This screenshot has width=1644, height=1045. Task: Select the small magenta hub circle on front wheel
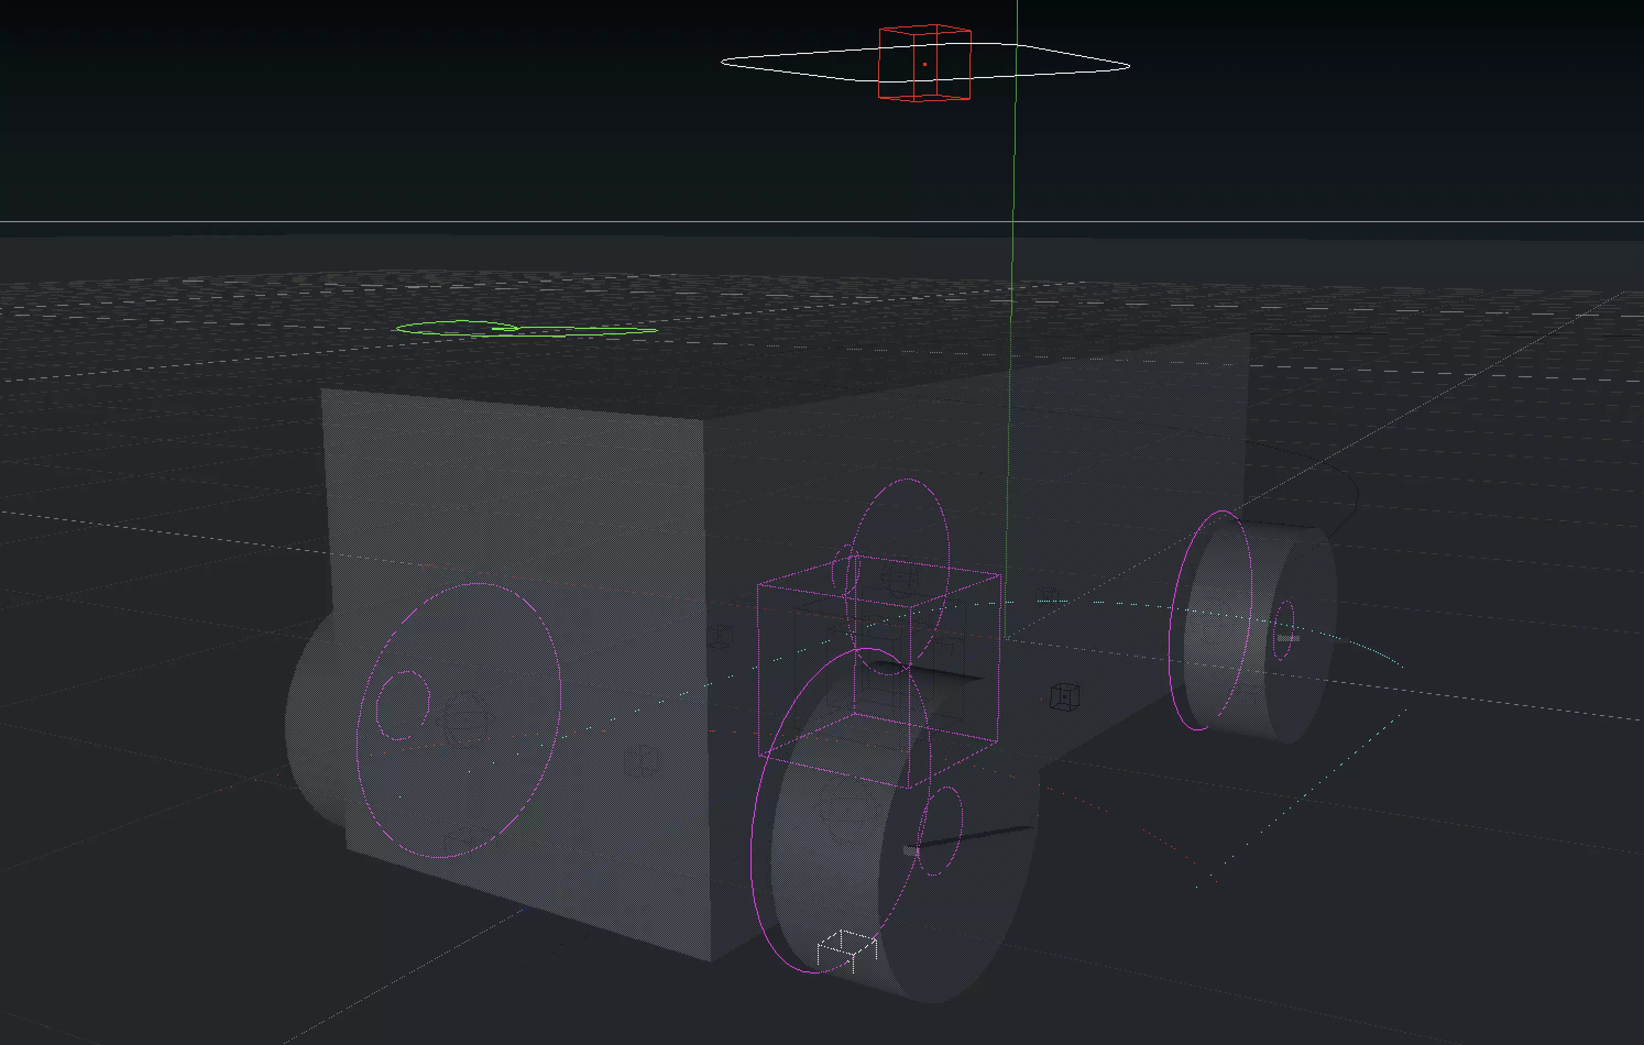point(941,830)
